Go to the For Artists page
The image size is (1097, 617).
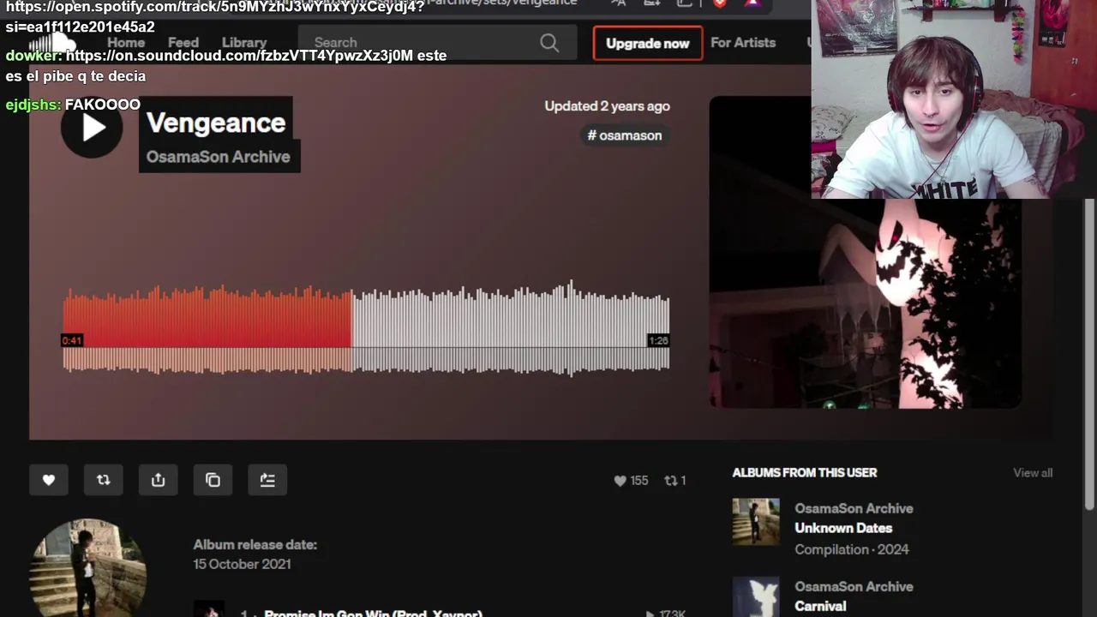[743, 43]
